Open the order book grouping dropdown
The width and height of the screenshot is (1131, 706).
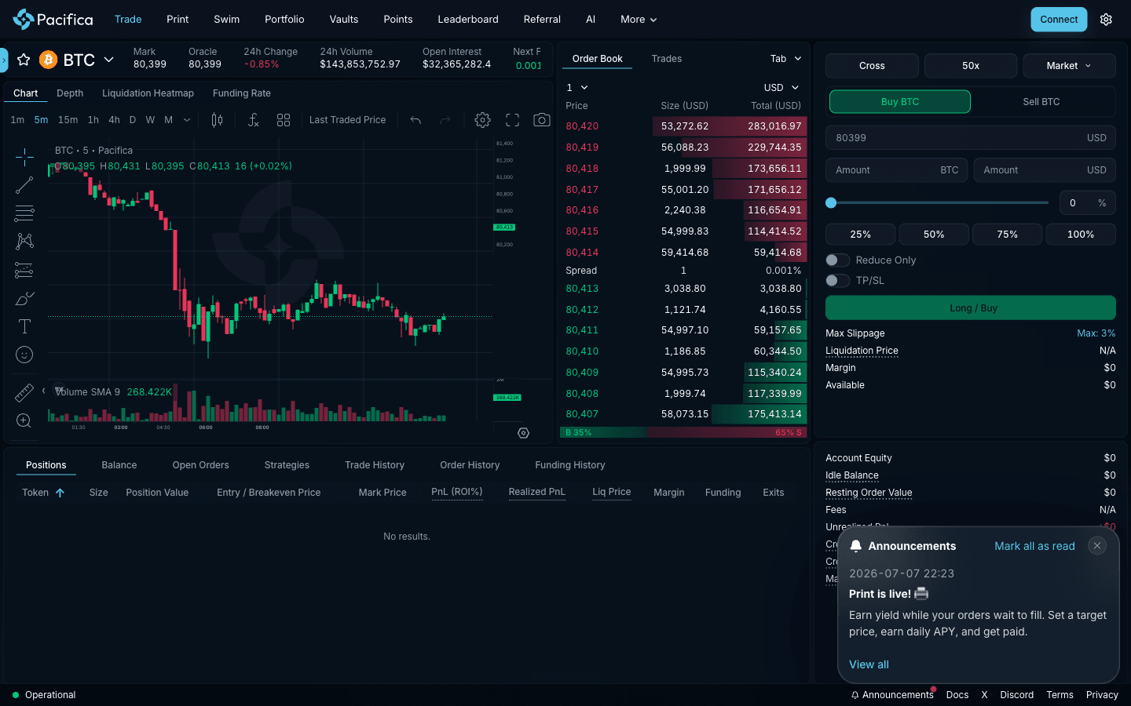577,88
